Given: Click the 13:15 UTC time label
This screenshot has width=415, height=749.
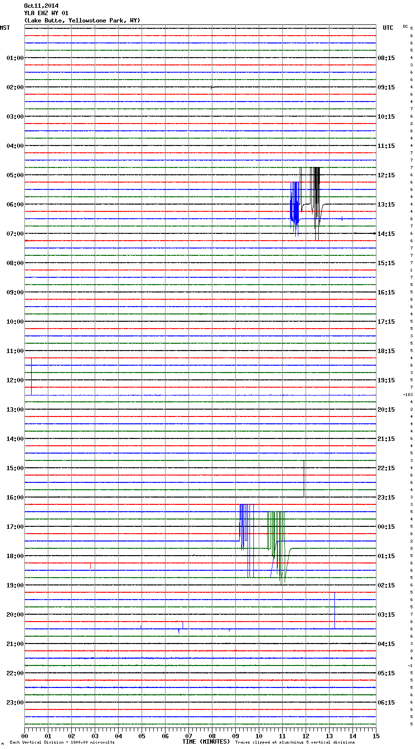Looking at the screenshot, I should click(386, 205).
